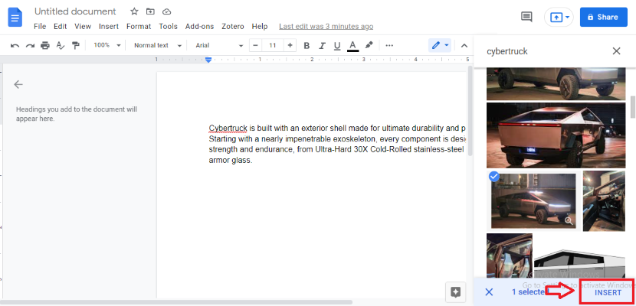The width and height of the screenshot is (636, 306).
Task: Star the Untitled document
Action: click(x=134, y=11)
